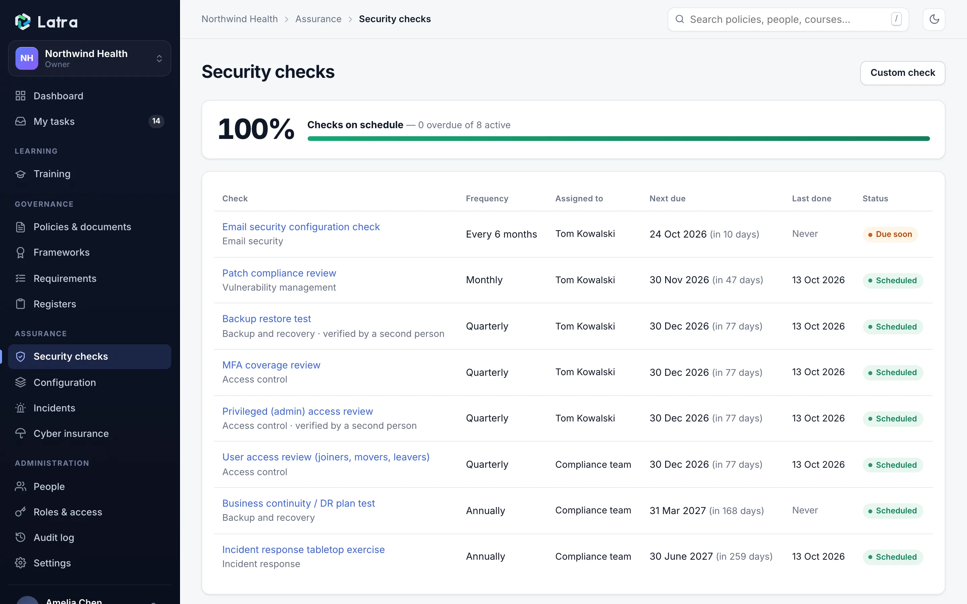
Task: Open Patch compliance review link
Action: click(279, 273)
